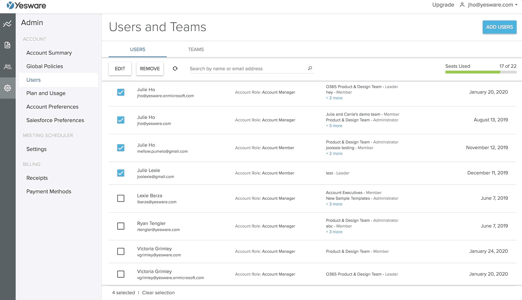The height and width of the screenshot is (300, 522).
Task: Click the search magnifier icon
Action: click(310, 68)
